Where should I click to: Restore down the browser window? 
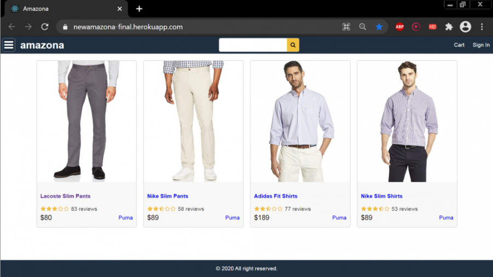(x=462, y=5)
